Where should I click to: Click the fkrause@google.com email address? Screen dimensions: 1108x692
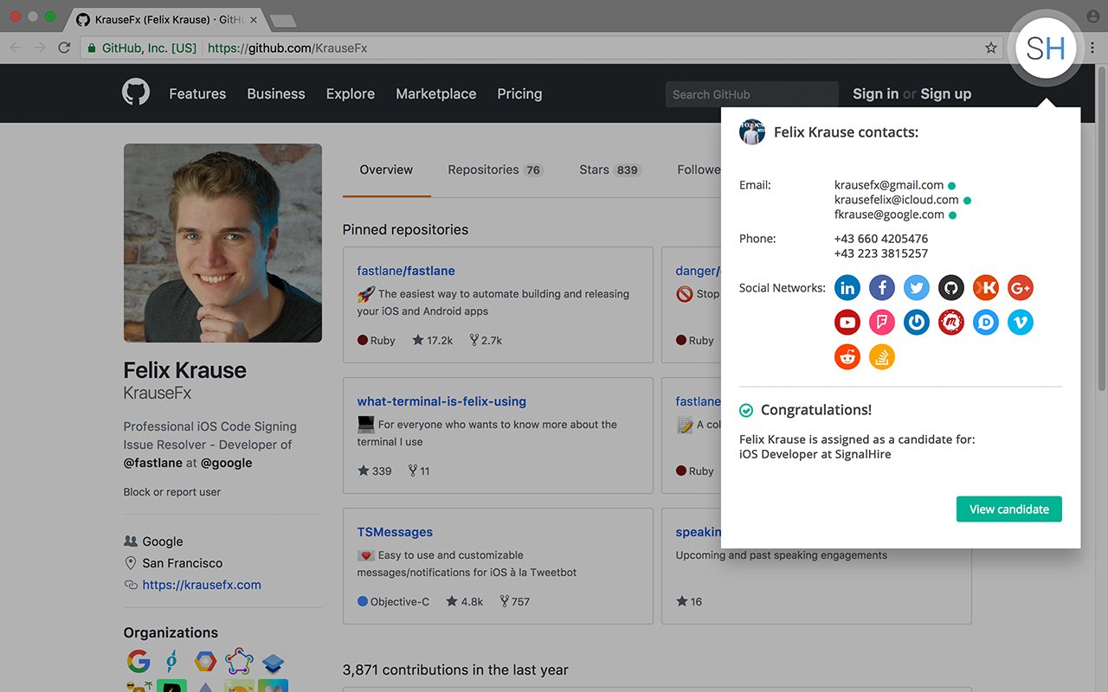[889, 215]
